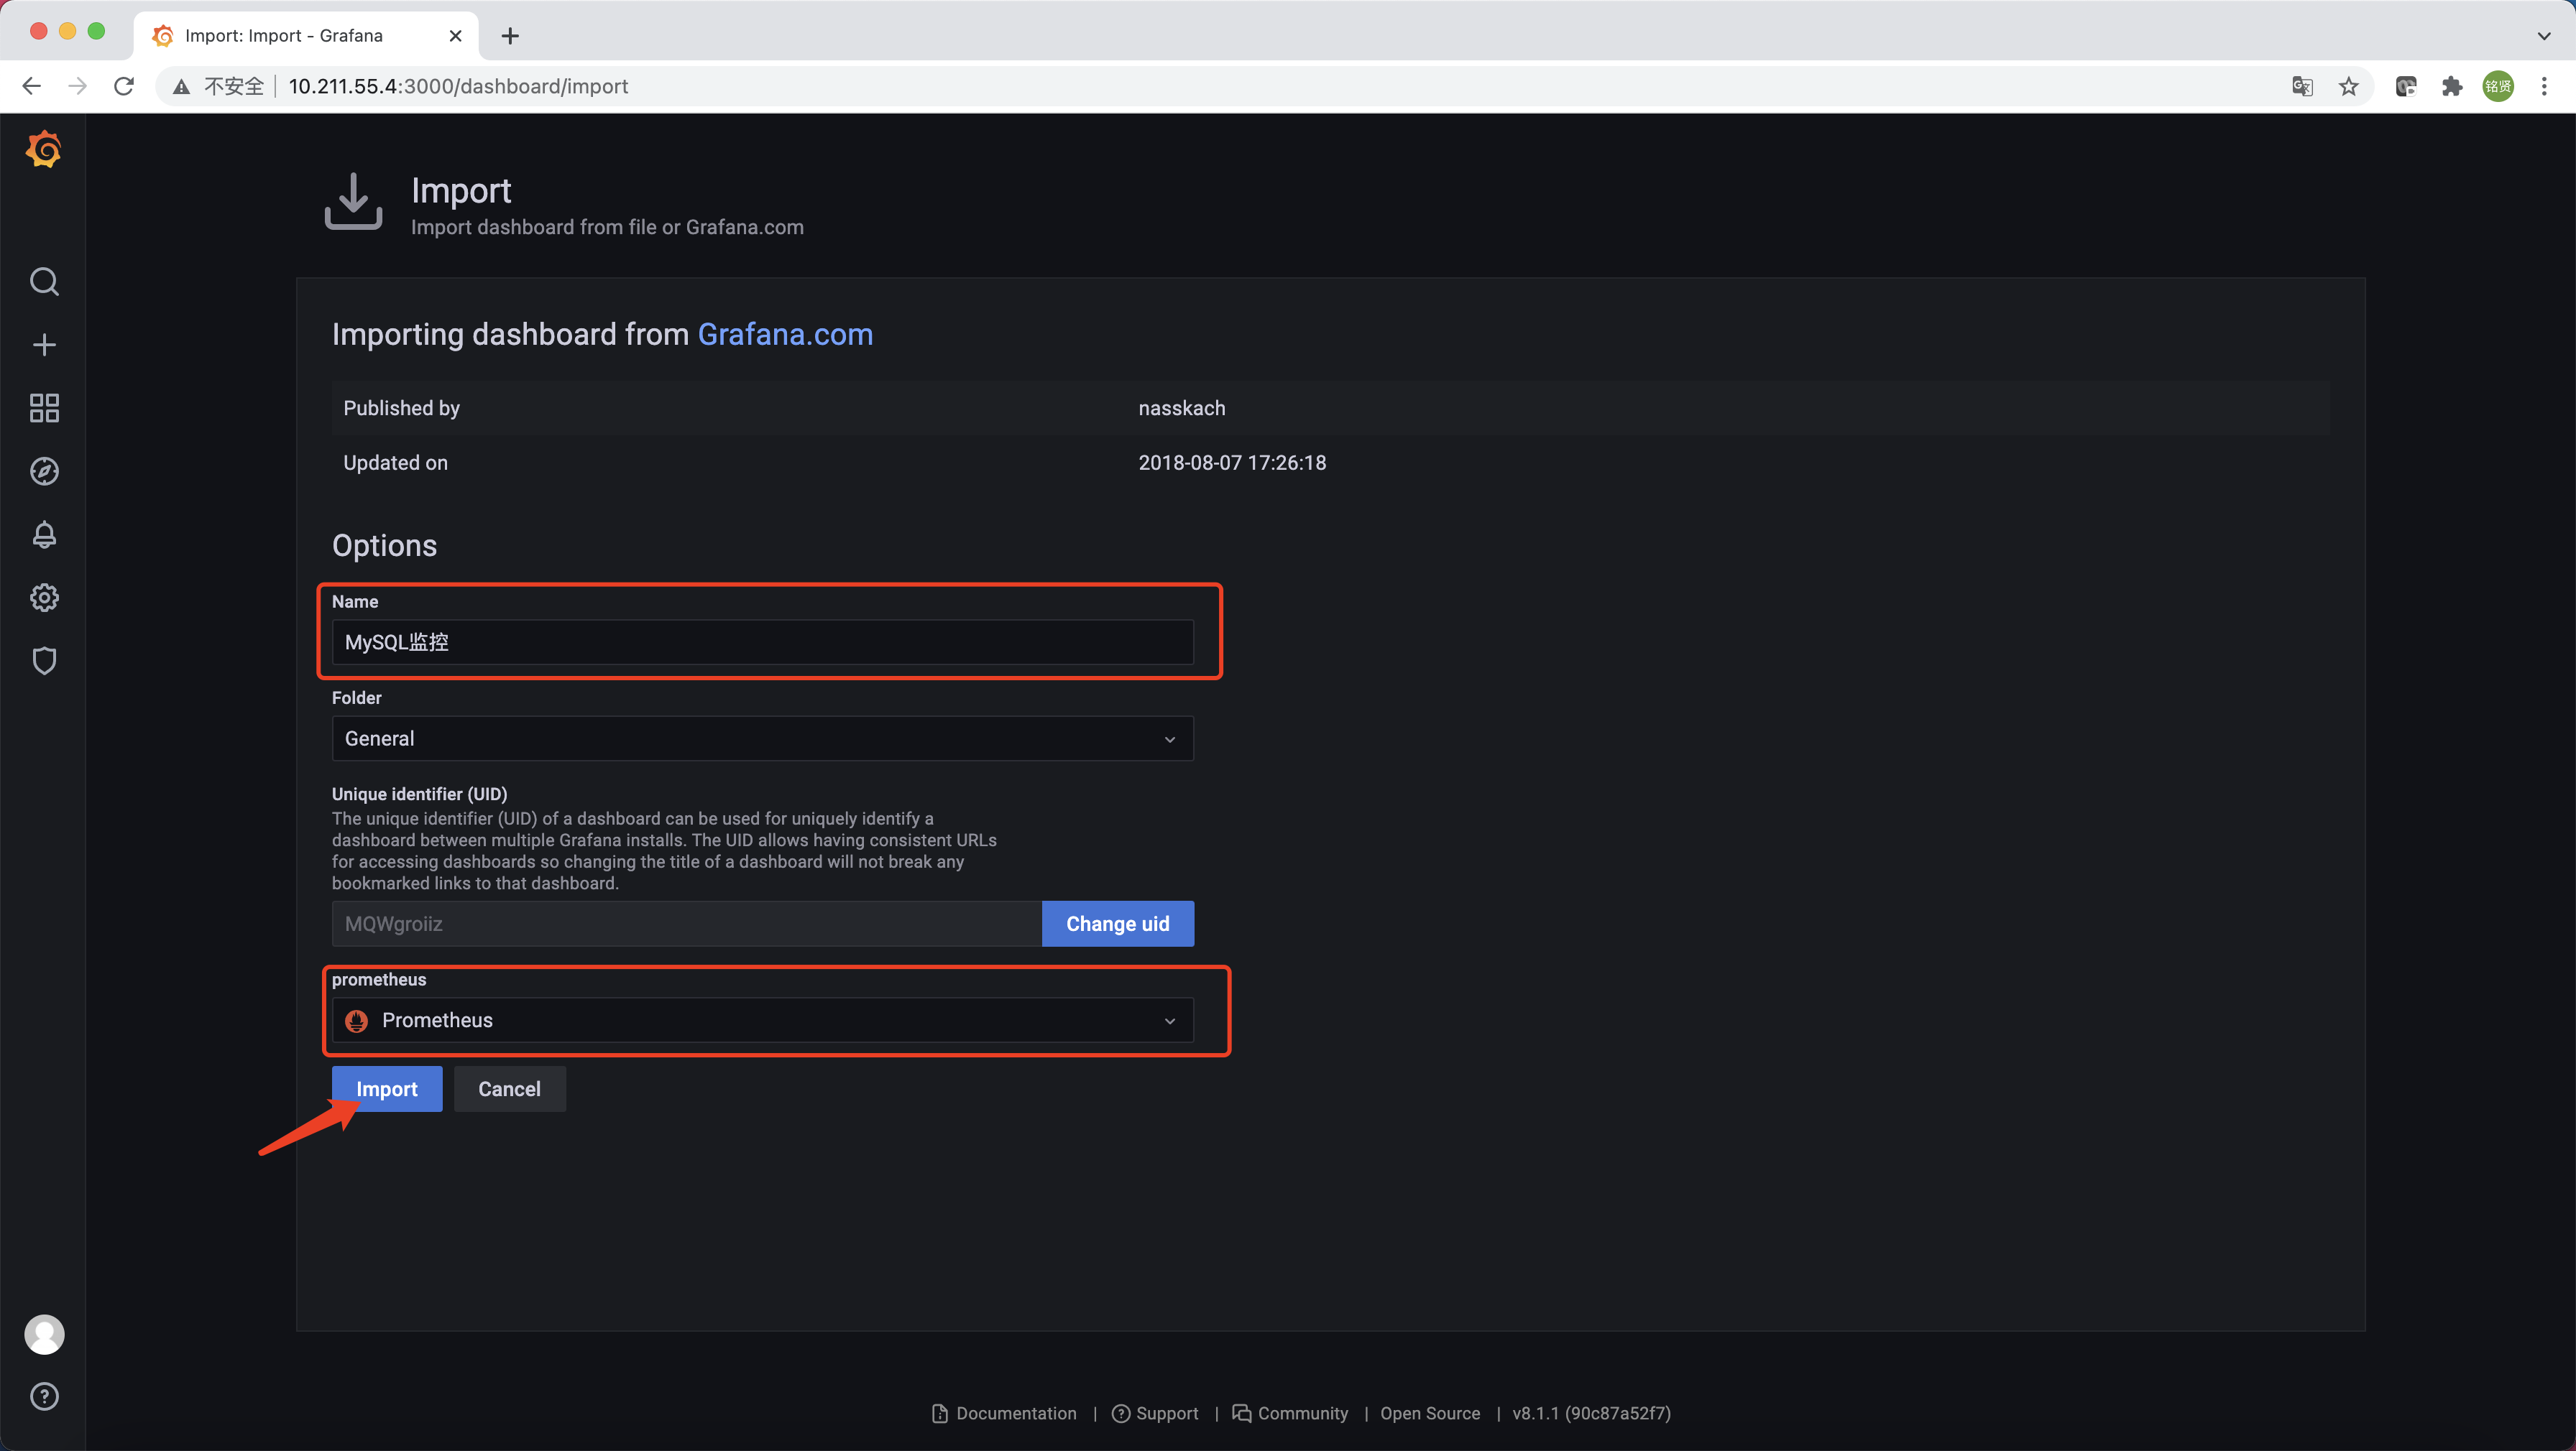Open a new browser tab
This screenshot has width=2576, height=1451.
coord(510,36)
